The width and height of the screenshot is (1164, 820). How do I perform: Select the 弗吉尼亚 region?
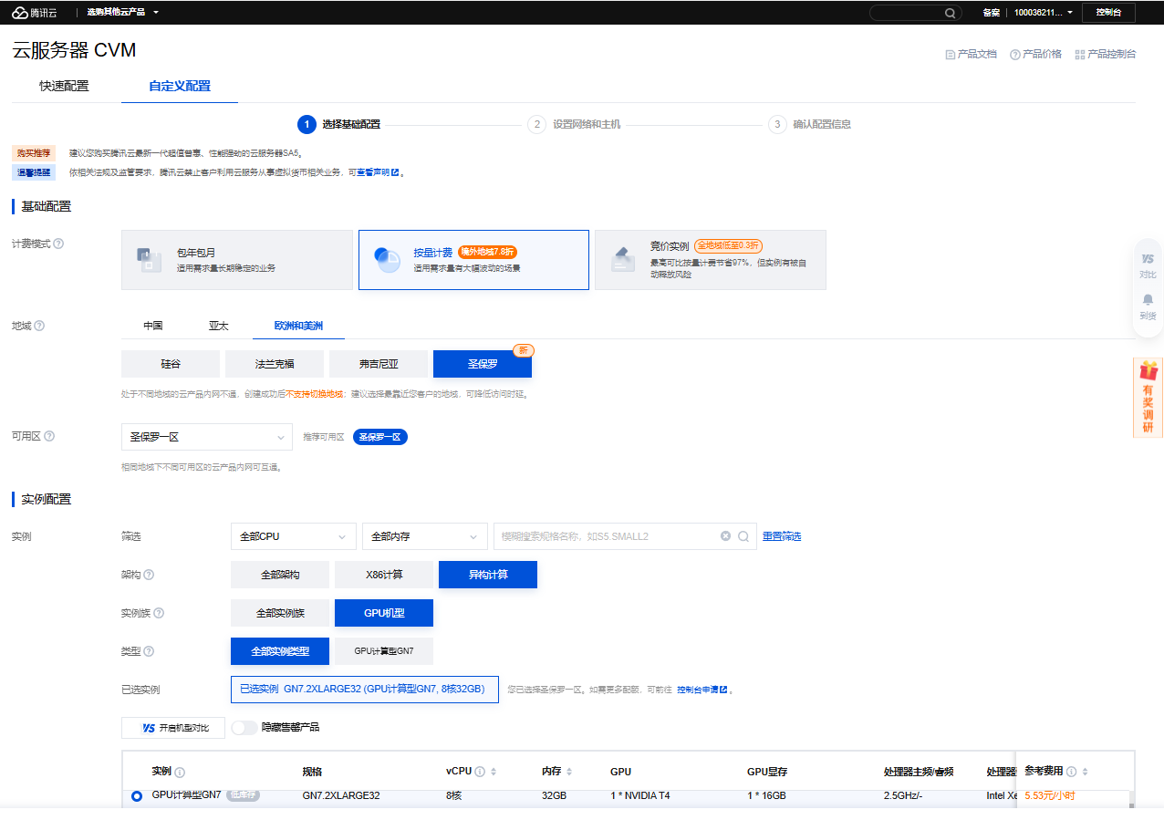tap(379, 364)
